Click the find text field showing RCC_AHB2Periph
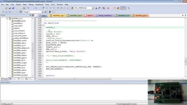This screenshot has height=105, width=187. coord(83,8)
